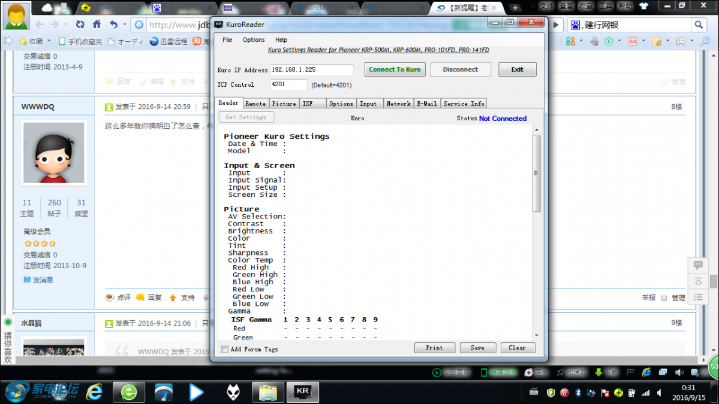Open KuroReader from the taskbar KR icon
Screen dimensions: 719x404
click(x=302, y=393)
